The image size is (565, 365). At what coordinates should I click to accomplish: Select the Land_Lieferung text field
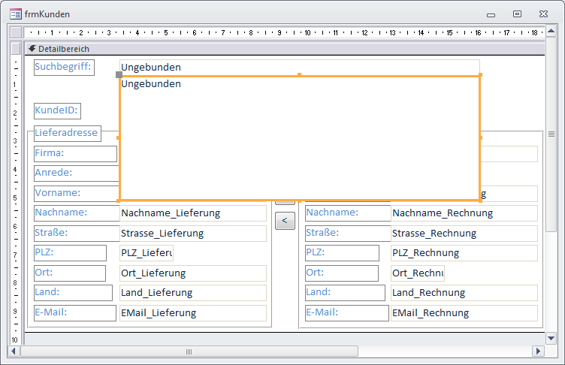coord(192,292)
